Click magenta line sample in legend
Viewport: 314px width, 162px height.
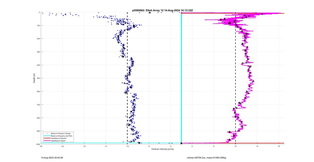point(47,141)
